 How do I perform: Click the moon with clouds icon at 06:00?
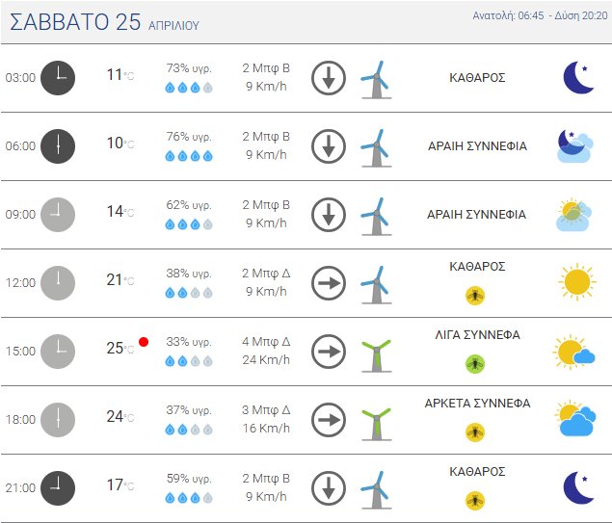click(574, 146)
